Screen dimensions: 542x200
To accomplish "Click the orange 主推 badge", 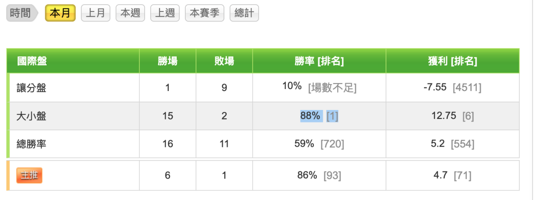I will coord(29,175).
